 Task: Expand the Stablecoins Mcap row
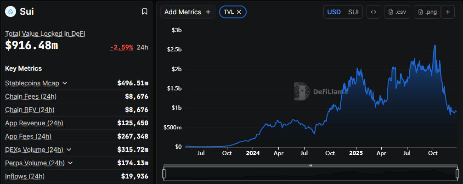tap(65, 83)
